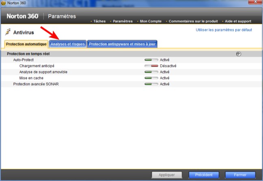Open the Paramètres menu item
This screenshot has height=181, width=263.
[123, 21]
